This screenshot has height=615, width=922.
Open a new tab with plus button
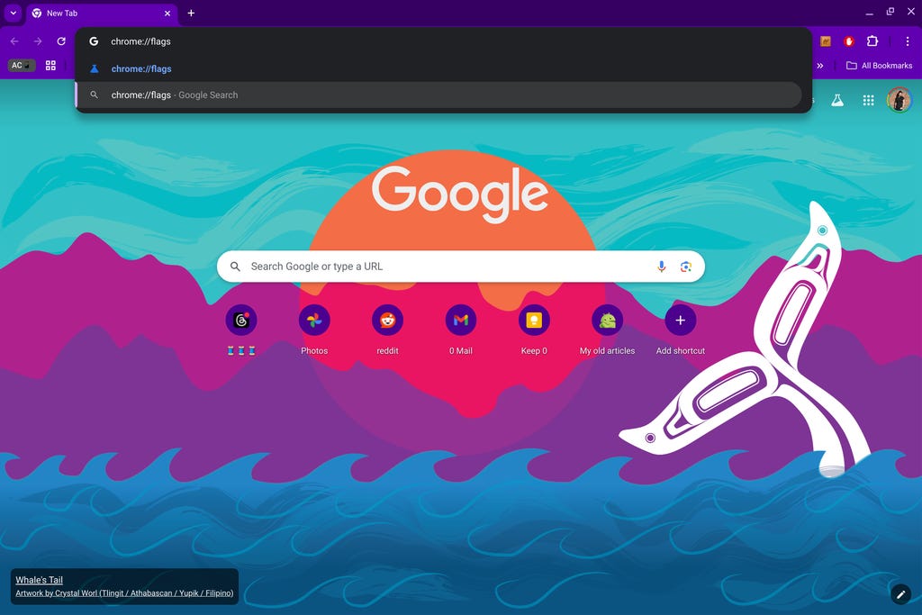click(191, 13)
